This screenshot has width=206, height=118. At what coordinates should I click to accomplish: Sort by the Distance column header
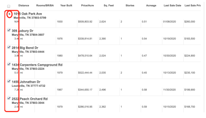pos(24,5)
